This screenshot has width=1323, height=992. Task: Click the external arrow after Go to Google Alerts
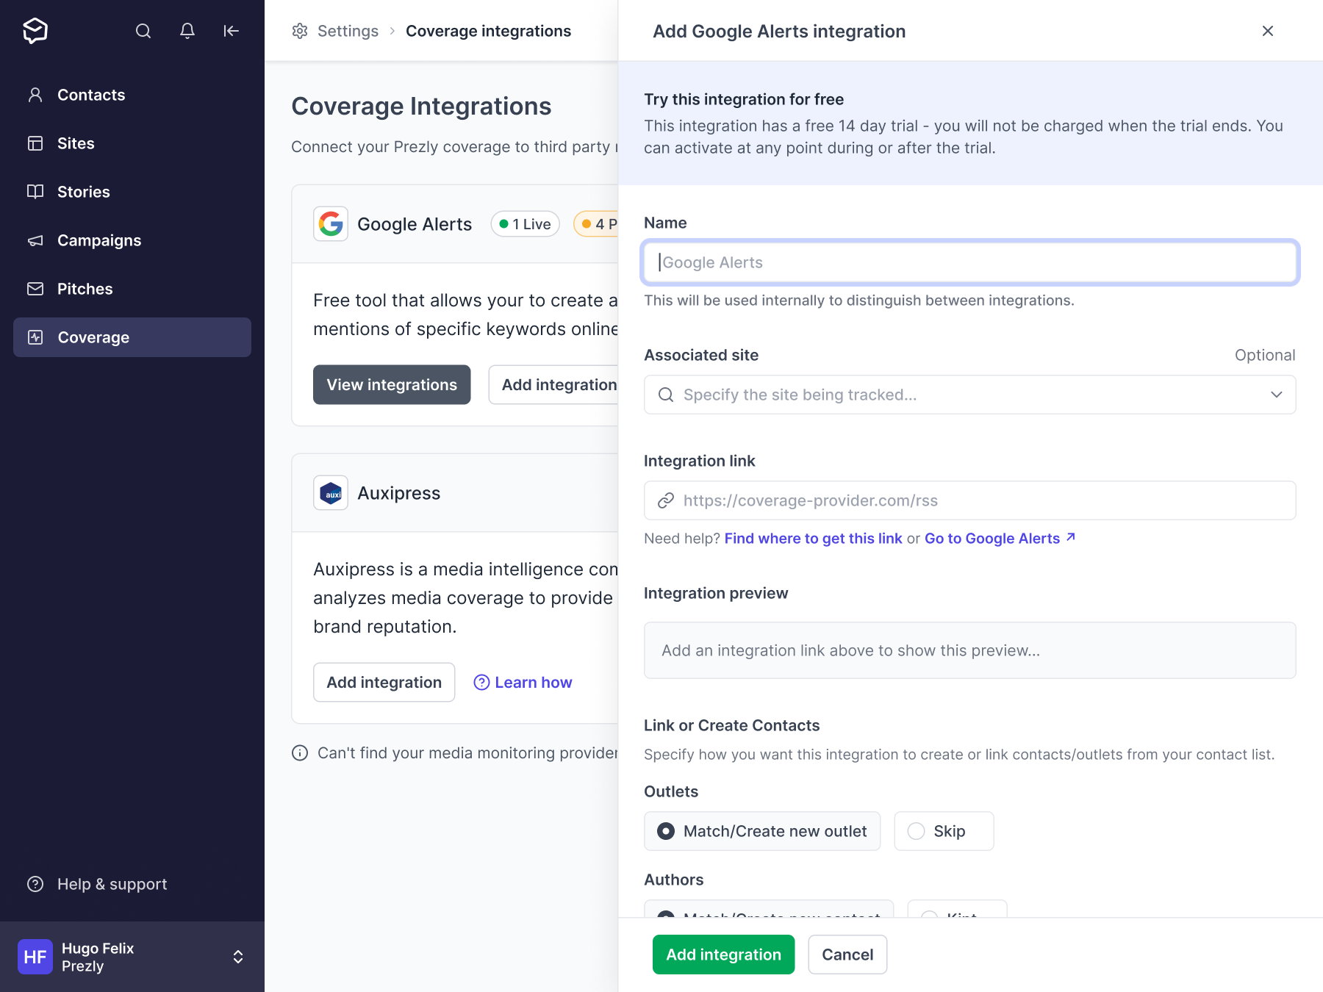click(x=1071, y=537)
